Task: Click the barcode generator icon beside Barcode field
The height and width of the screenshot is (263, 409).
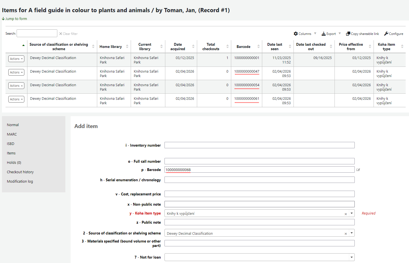Action: tap(358, 170)
